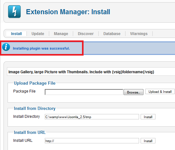View the Warnings tab
Image resolution: width=175 pixels, height=150 pixels.
tap(139, 34)
